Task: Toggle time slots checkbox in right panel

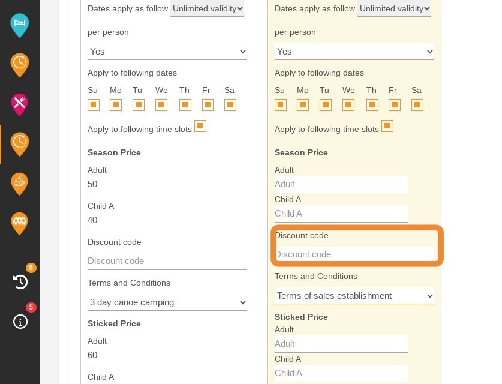Action: click(387, 126)
